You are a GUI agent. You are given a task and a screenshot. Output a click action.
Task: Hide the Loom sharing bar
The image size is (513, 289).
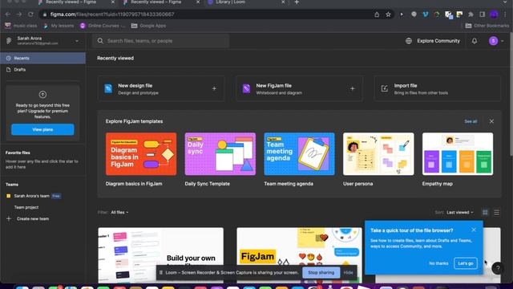pyautogui.click(x=348, y=272)
